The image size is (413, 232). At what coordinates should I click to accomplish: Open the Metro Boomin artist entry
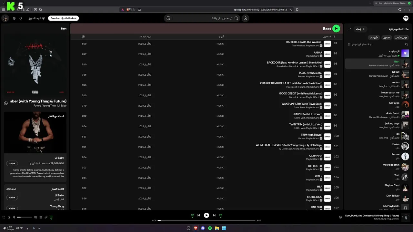pyautogui.click(x=378, y=167)
